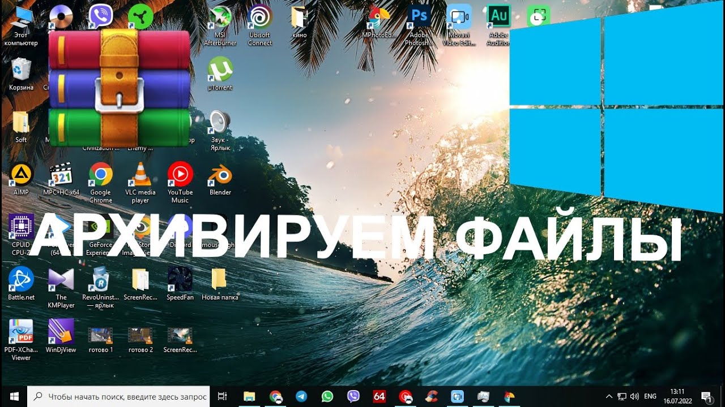Launch MPhotoEditor desktop shortcut

click(379, 22)
